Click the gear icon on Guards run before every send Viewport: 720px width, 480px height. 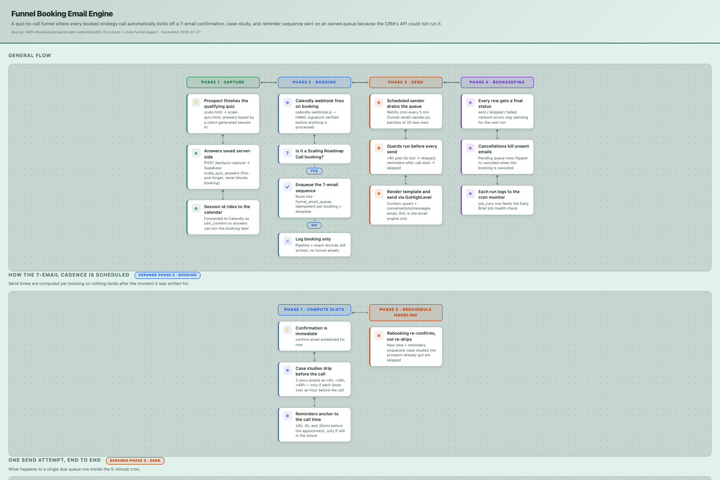tap(379, 148)
